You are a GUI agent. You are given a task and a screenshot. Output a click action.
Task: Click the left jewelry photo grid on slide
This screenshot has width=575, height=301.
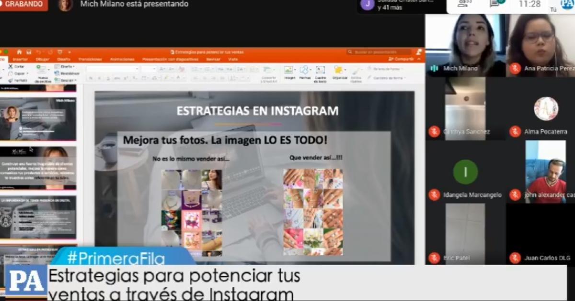coord(191,213)
